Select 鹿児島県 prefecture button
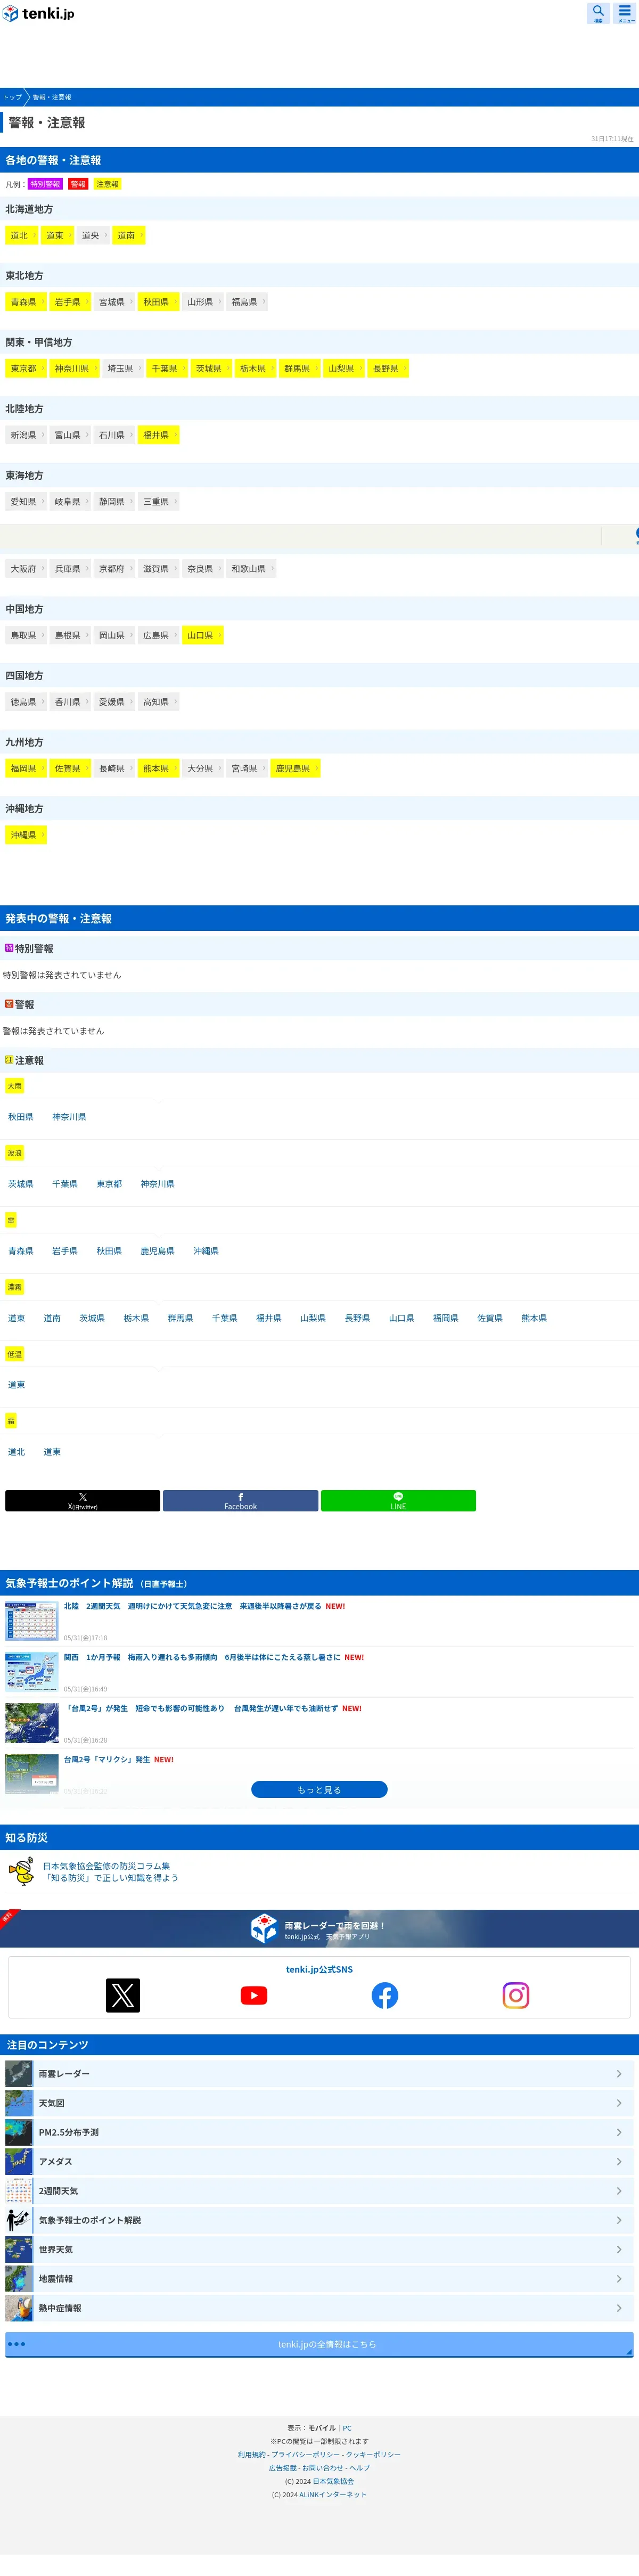 pyautogui.click(x=295, y=768)
